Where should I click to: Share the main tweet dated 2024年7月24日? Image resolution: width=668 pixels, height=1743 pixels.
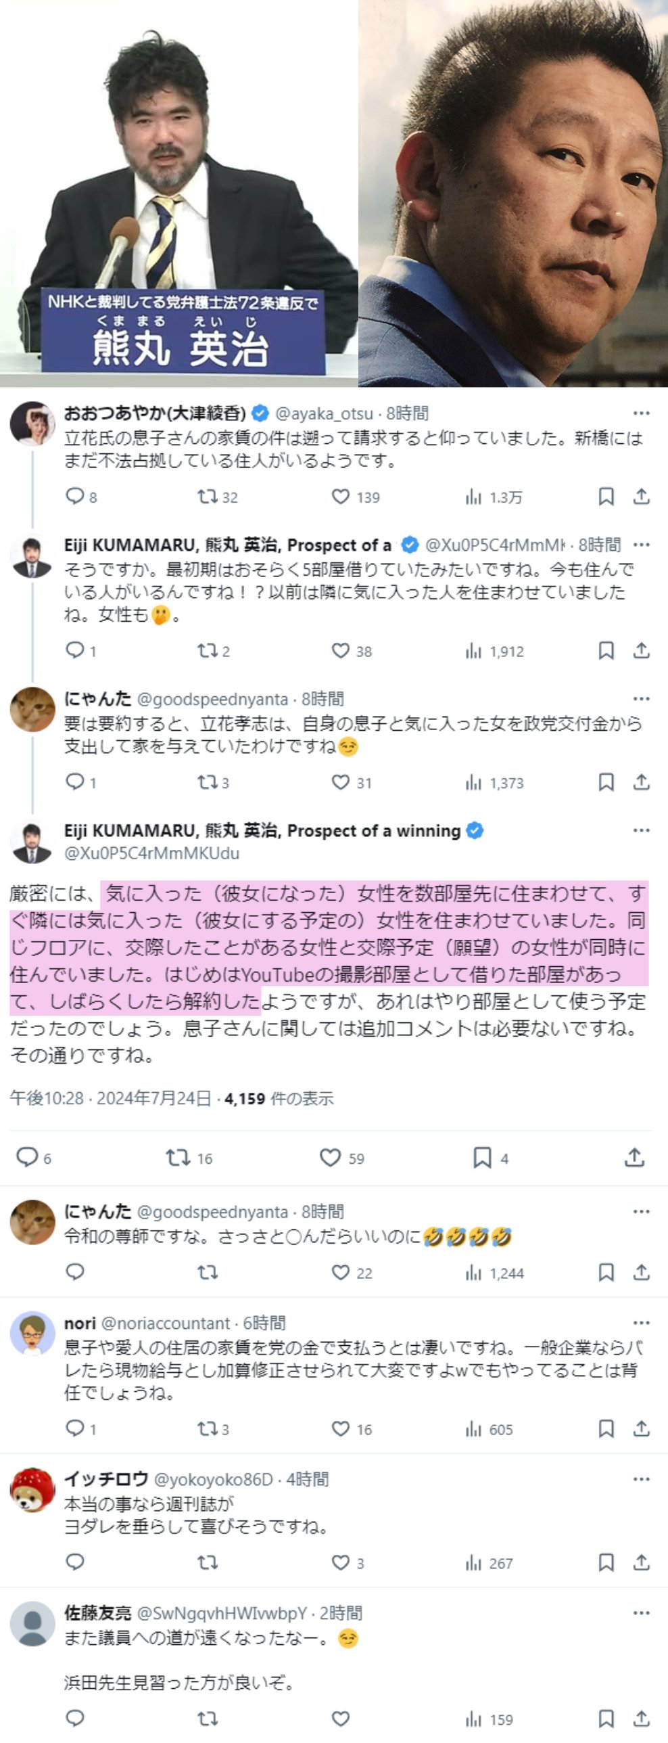tap(634, 1158)
